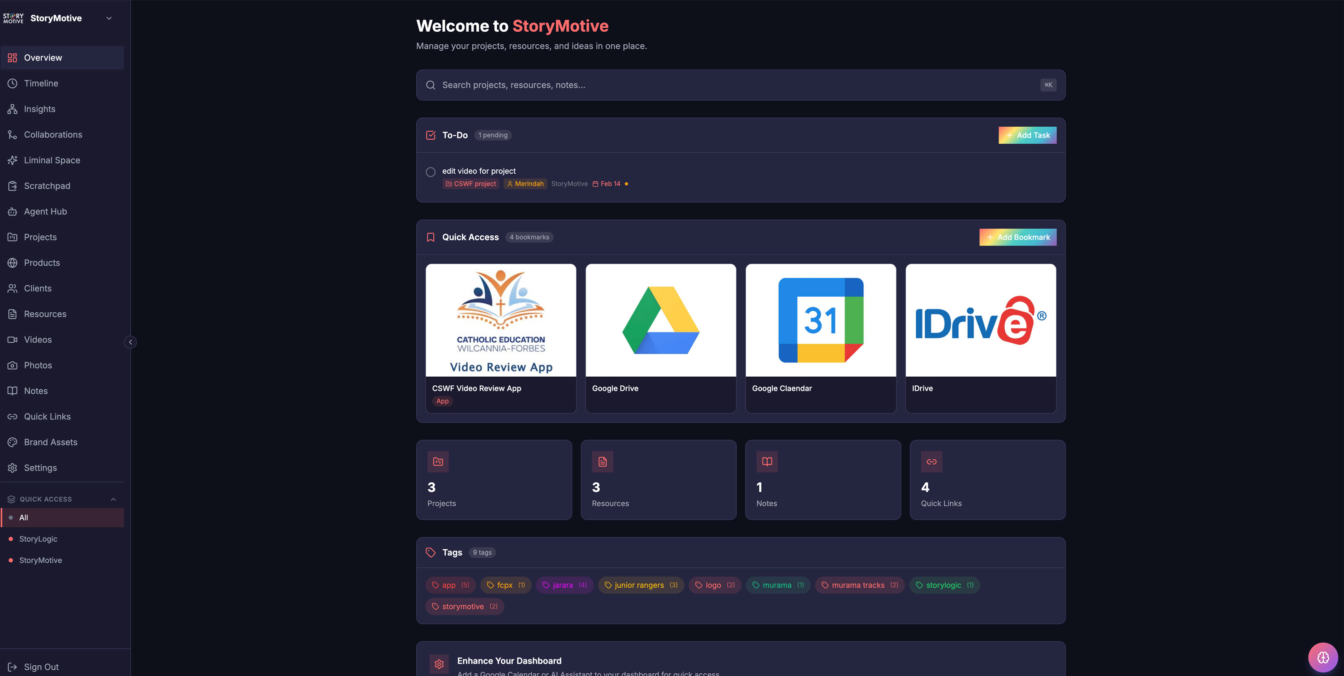The width and height of the screenshot is (1344, 676).
Task: Click the AI assistant button in bottom right
Action: pos(1322,657)
